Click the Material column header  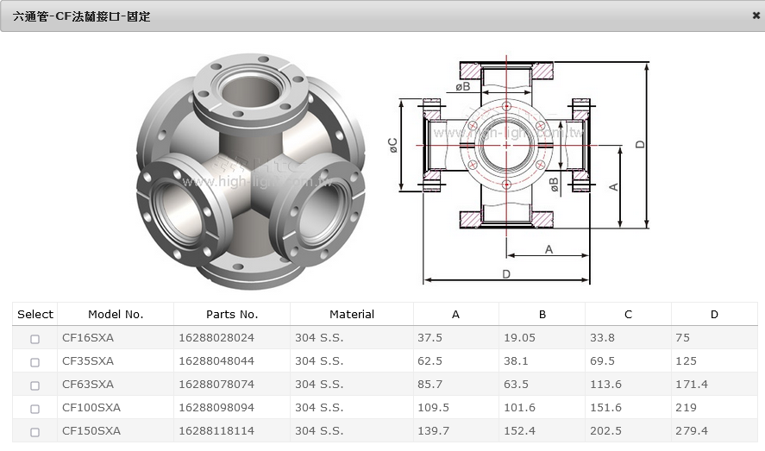(x=352, y=315)
